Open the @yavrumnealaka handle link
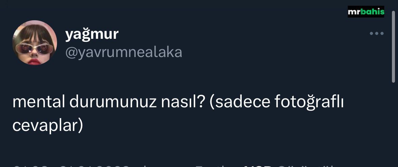The image size is (398, 167). (124, 52)
